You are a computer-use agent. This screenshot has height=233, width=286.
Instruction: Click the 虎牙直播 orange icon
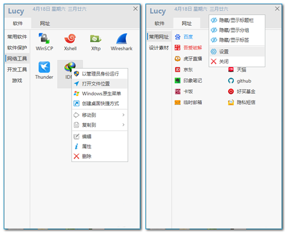177,59
